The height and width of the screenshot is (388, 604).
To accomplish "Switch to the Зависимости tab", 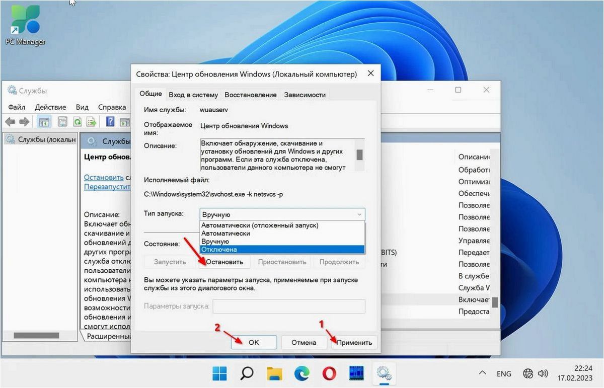I will (x=305, y=95).
